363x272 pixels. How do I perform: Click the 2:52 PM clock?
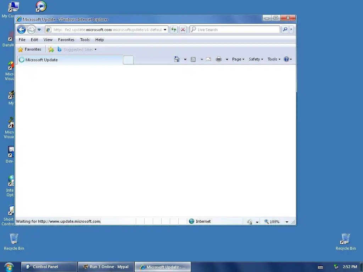[350, 267]
